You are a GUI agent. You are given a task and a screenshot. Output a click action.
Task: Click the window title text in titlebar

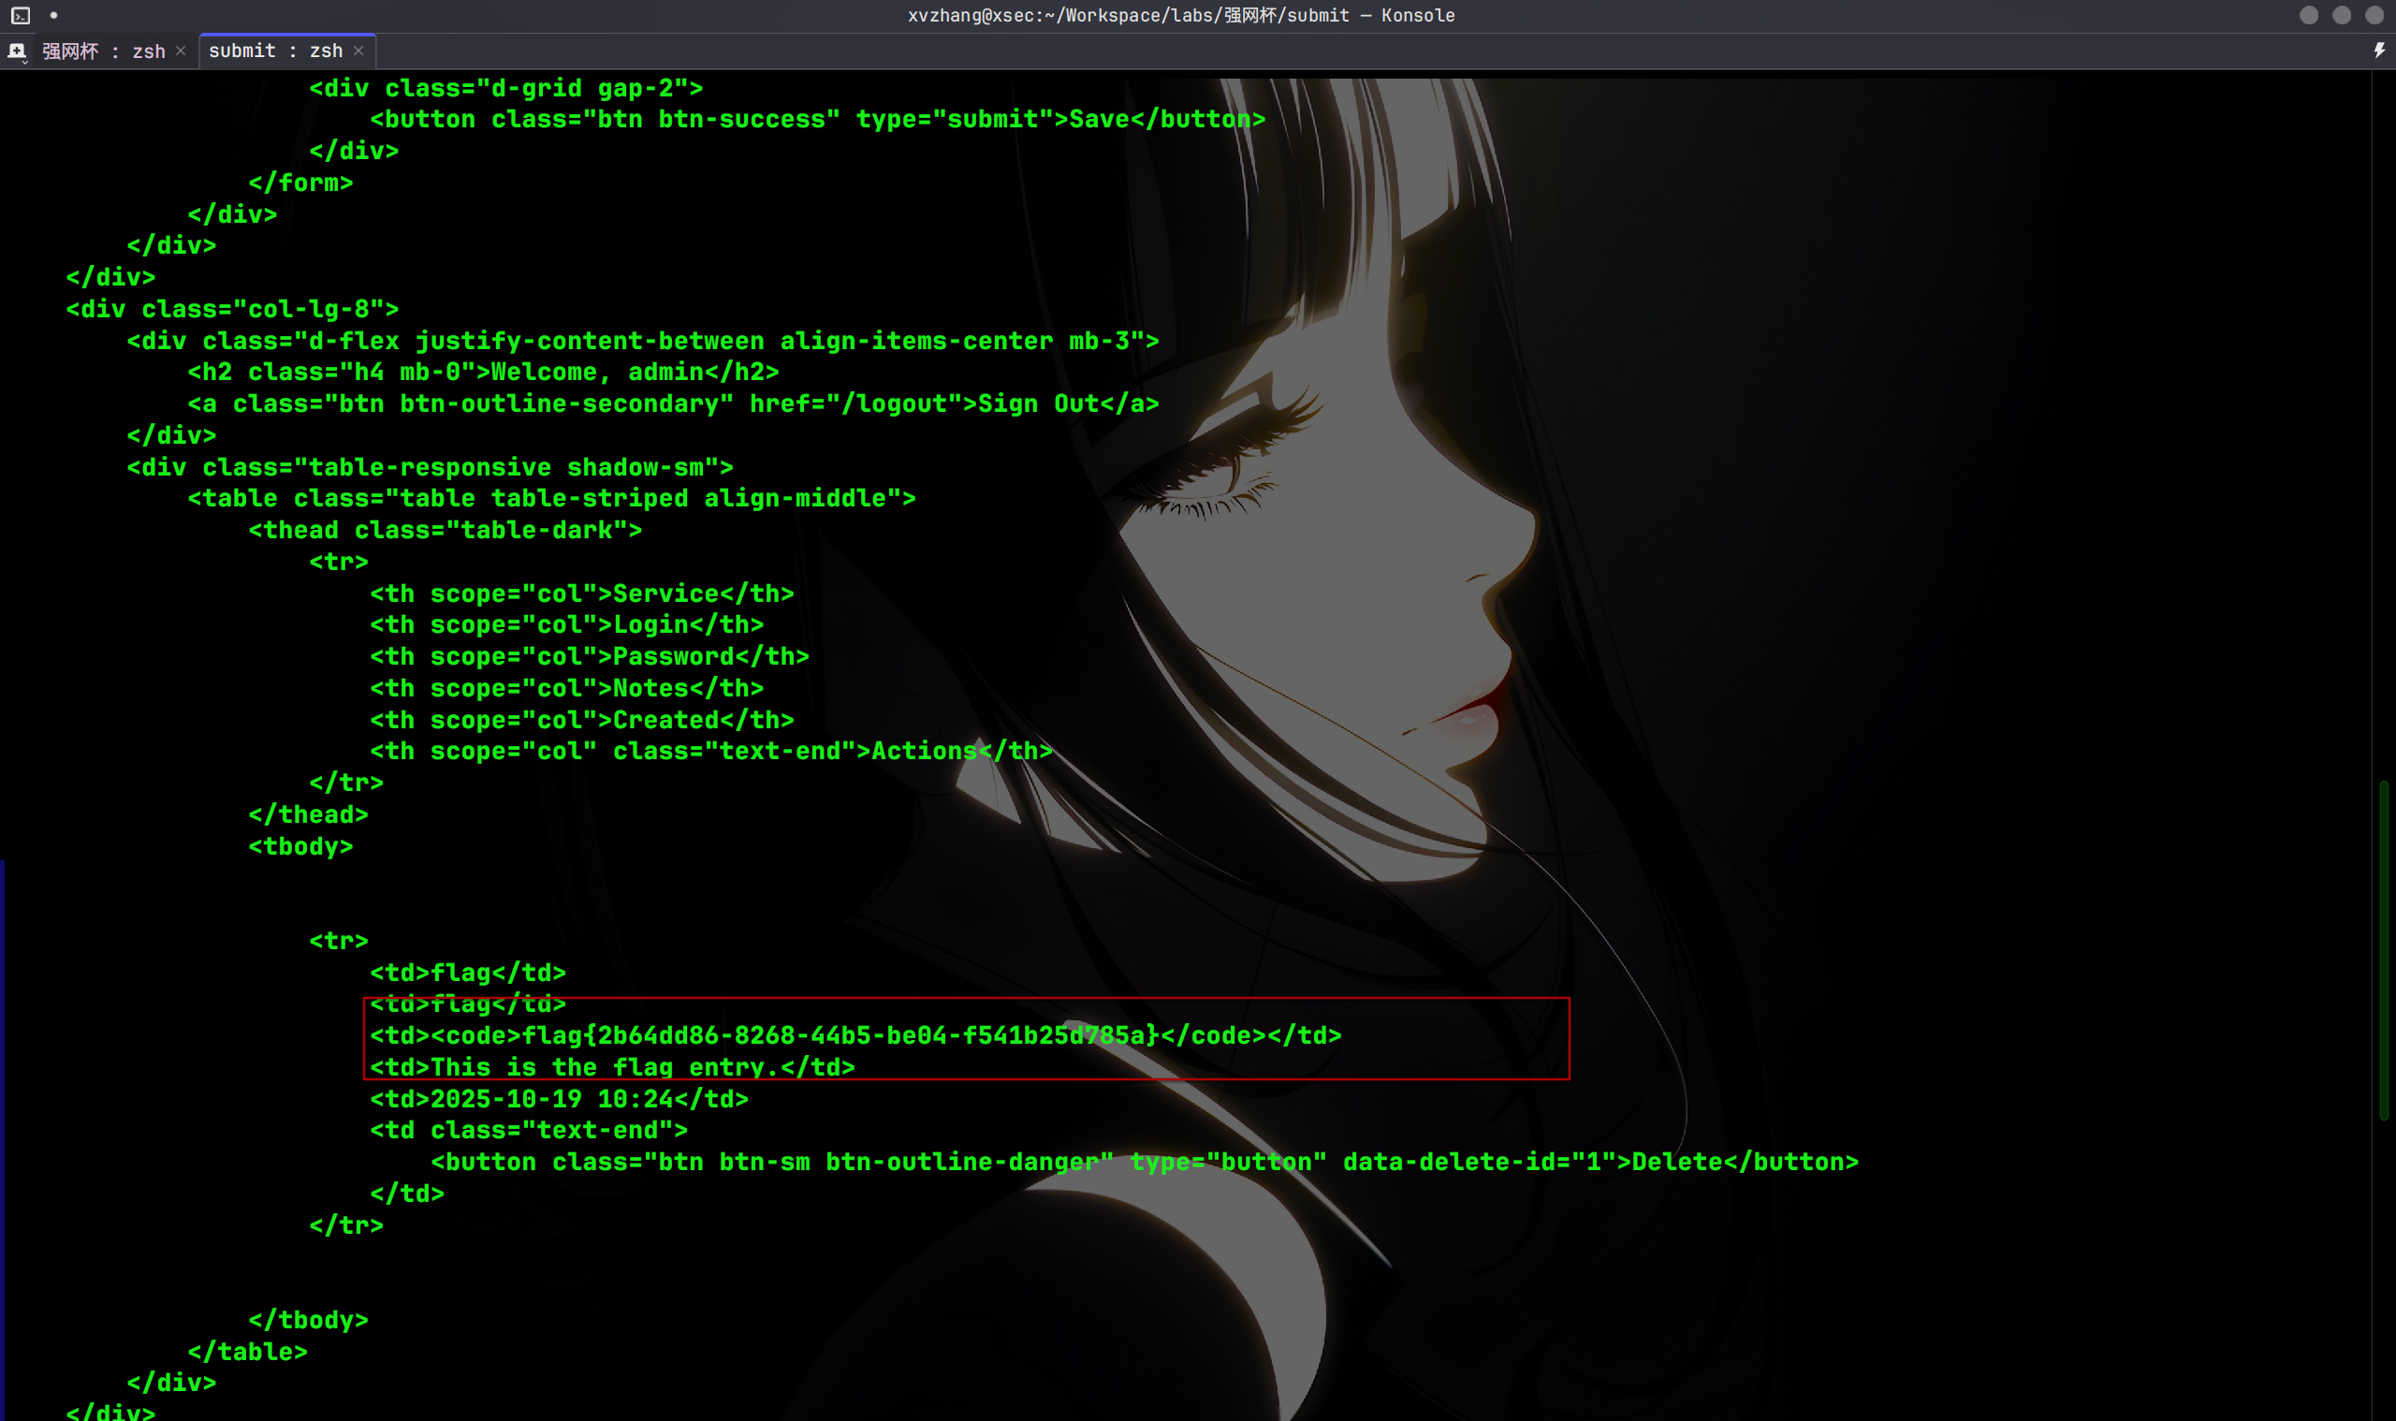(x=1180, y=15)
